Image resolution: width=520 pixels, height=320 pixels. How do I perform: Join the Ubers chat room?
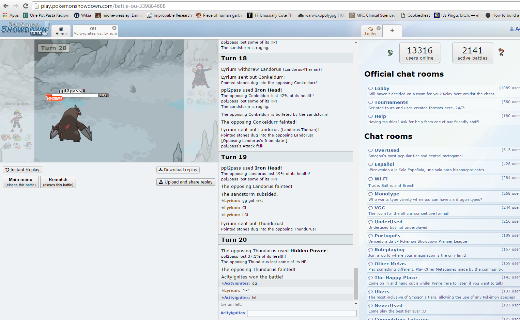pos(443,294)
